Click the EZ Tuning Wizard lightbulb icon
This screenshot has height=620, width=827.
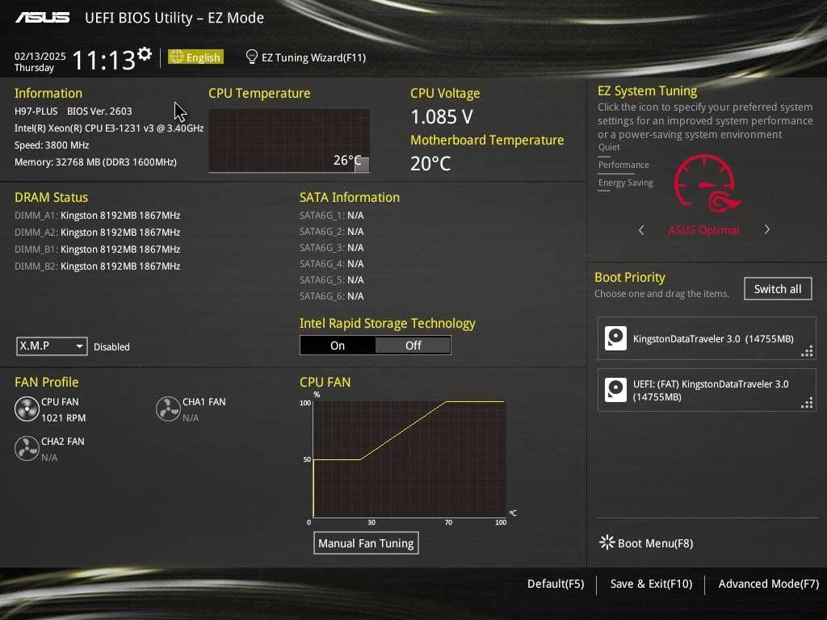coord(252,57)
